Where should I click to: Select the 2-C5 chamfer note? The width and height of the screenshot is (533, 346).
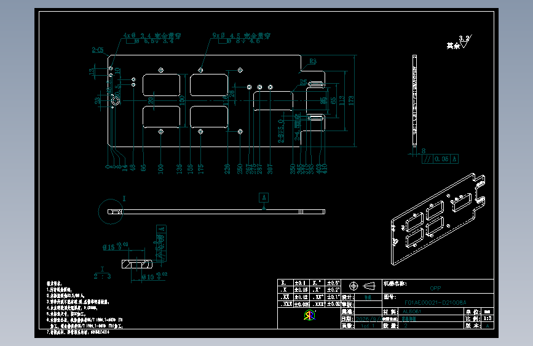pyautogui.click(x=98, y=50)
